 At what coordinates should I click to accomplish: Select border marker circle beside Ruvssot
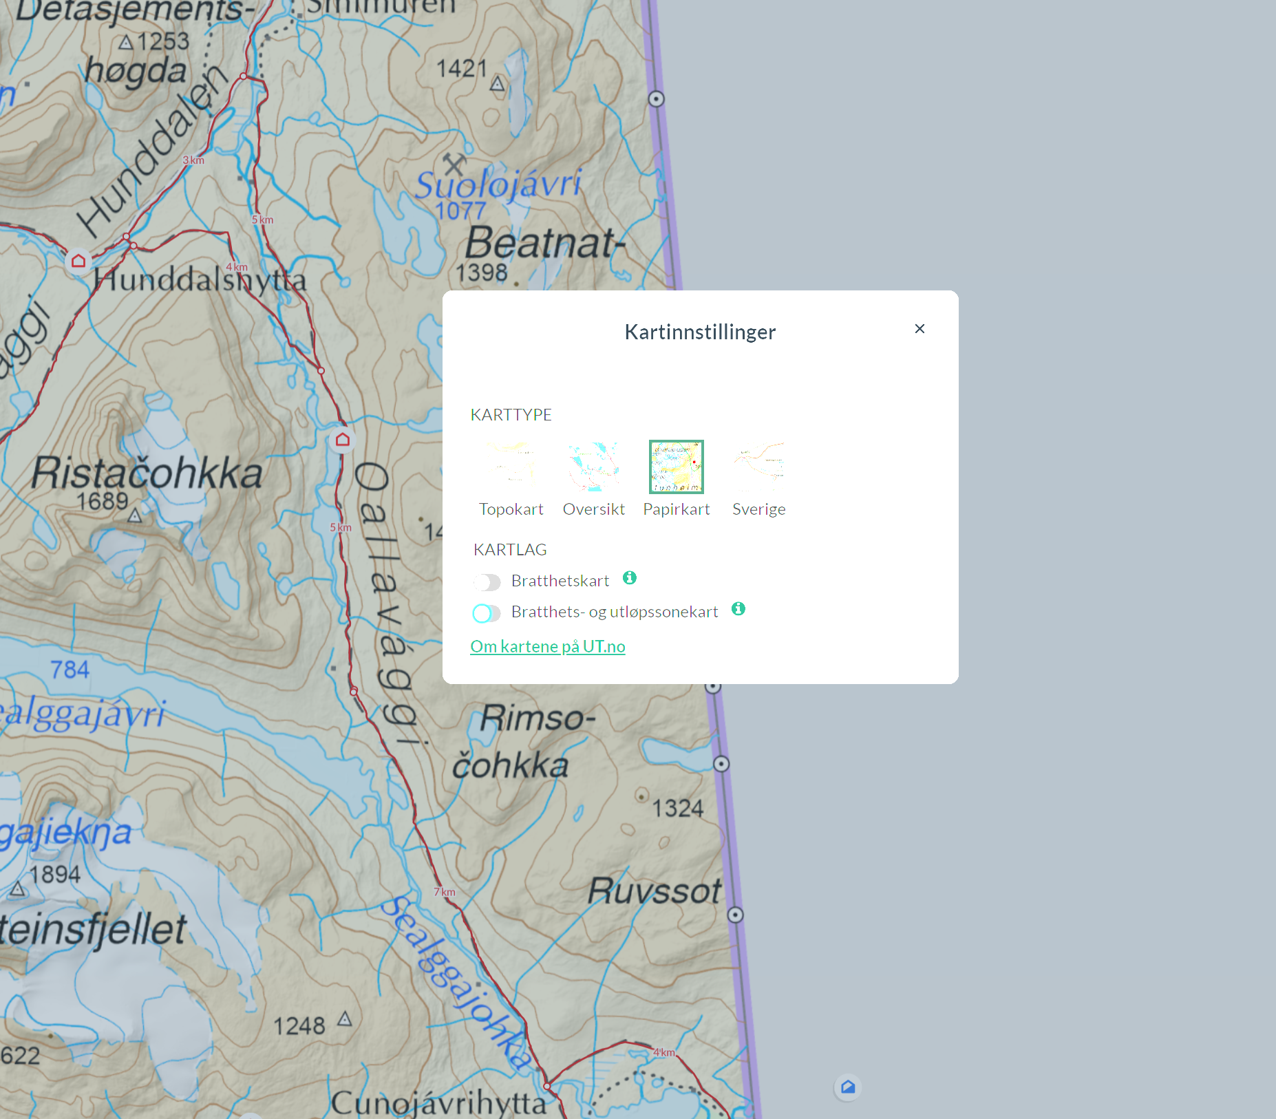pyautogui.click(x=735, y=915)
